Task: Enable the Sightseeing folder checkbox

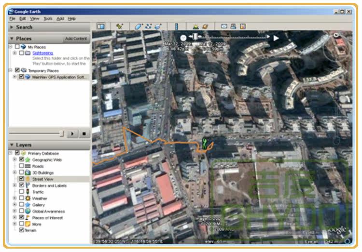Action: (x=21, y=53)
